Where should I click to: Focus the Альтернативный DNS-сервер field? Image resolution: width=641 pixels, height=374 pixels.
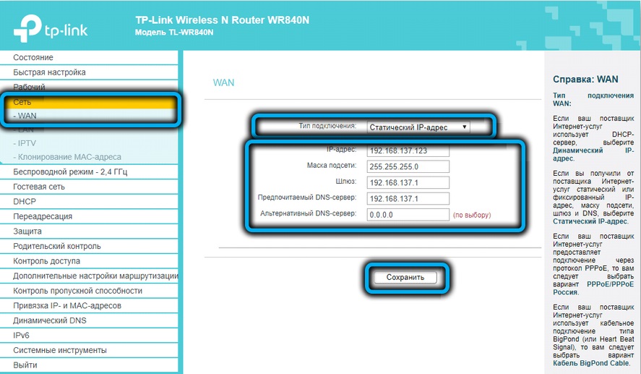click(x=408, y=214)
